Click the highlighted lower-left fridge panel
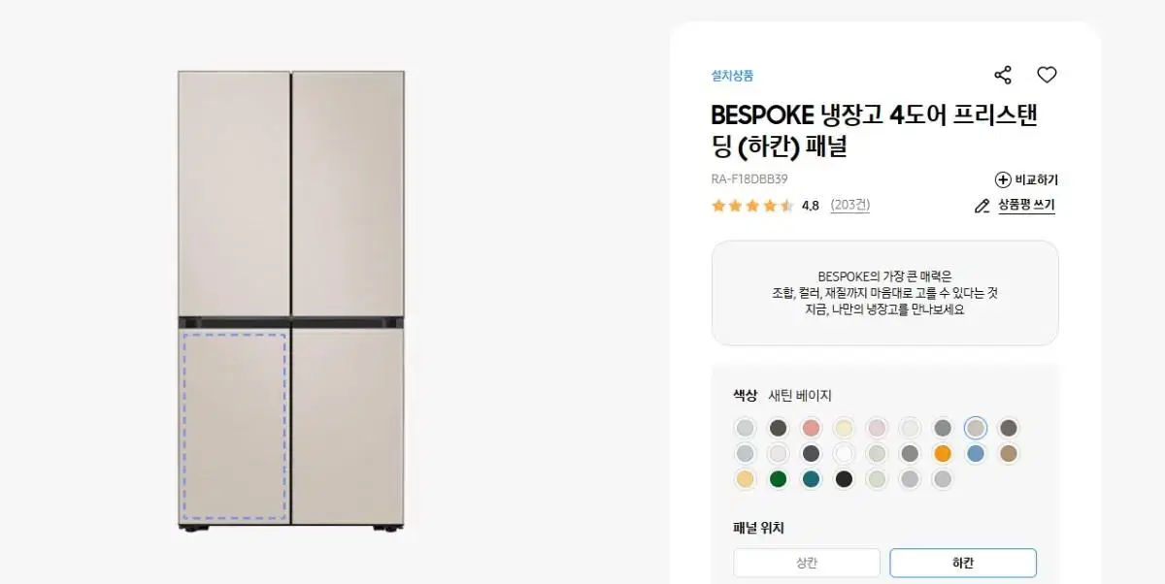1165x584 pixels. 234,427
